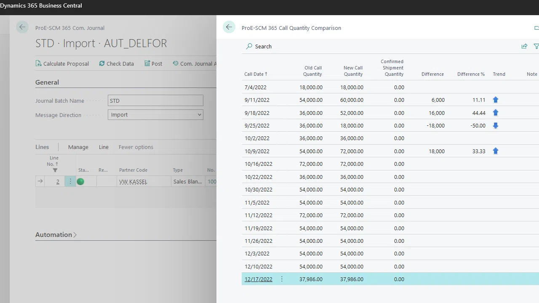Select the 10/30/2022 call date cell
This screenshot has height=303, width=539.
[259, 189]
